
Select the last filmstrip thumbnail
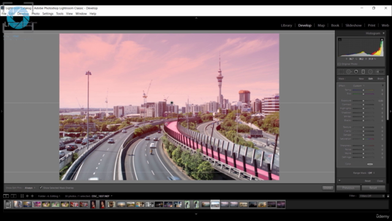281,204
